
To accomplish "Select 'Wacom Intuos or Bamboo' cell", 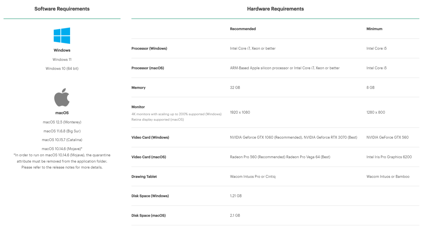I will pos(388,177).
